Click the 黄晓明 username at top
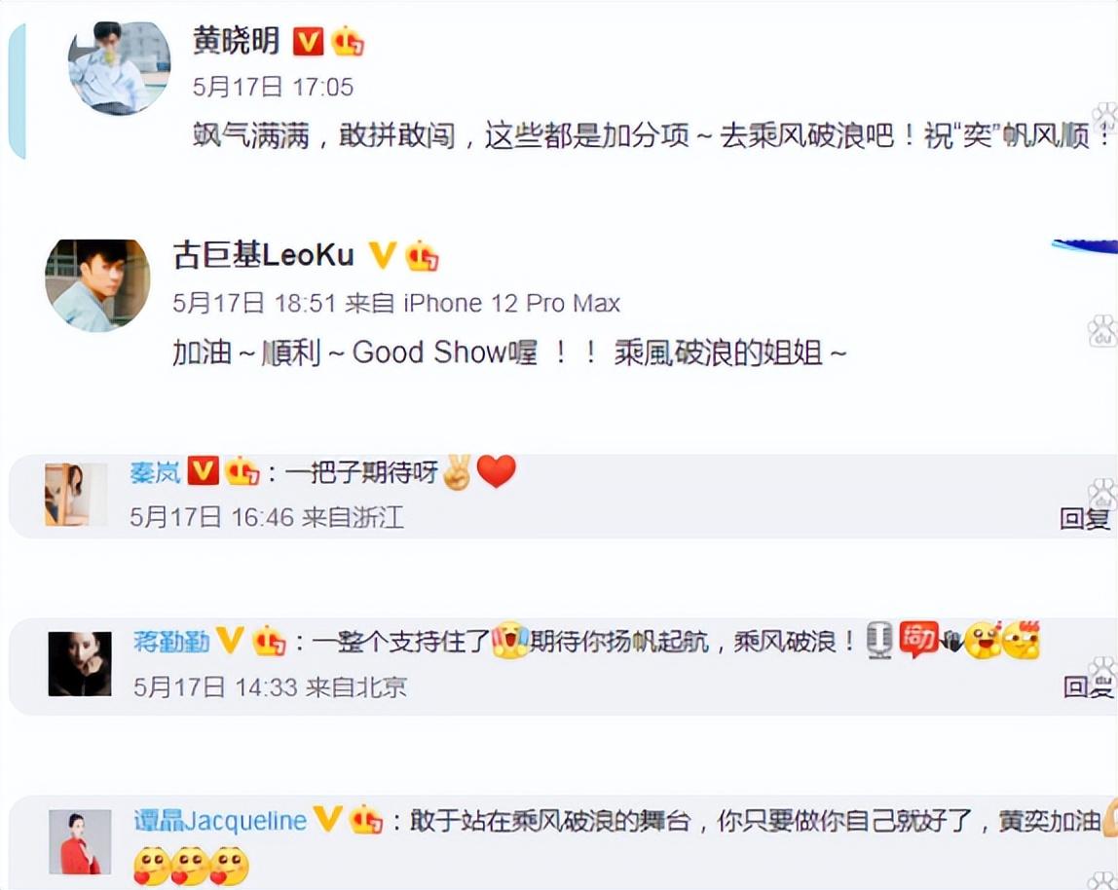This screenshot has height=890, width=1118. click(237, 41)
